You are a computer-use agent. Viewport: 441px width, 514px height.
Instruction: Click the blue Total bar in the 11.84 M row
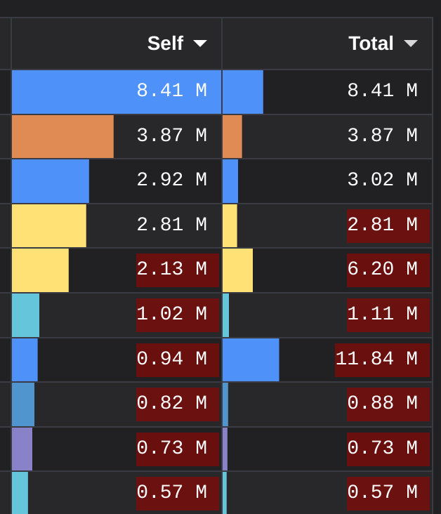coord(251,360)
